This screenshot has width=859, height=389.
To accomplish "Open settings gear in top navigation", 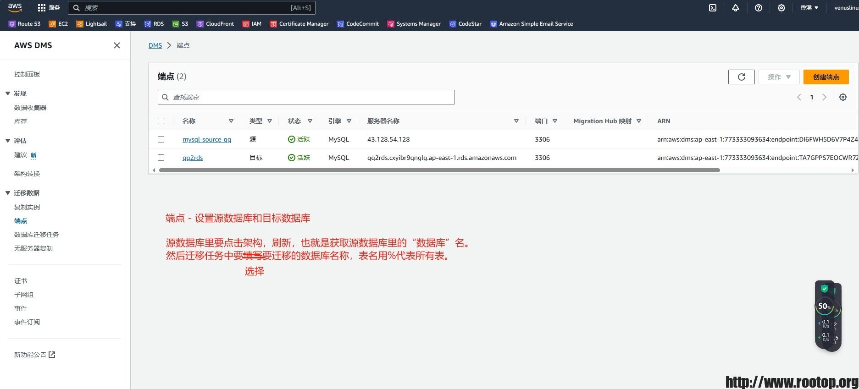I will click(781, 8).
